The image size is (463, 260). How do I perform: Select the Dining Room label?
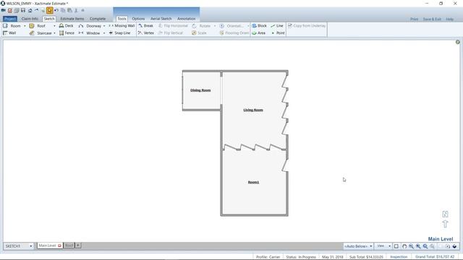200,90
